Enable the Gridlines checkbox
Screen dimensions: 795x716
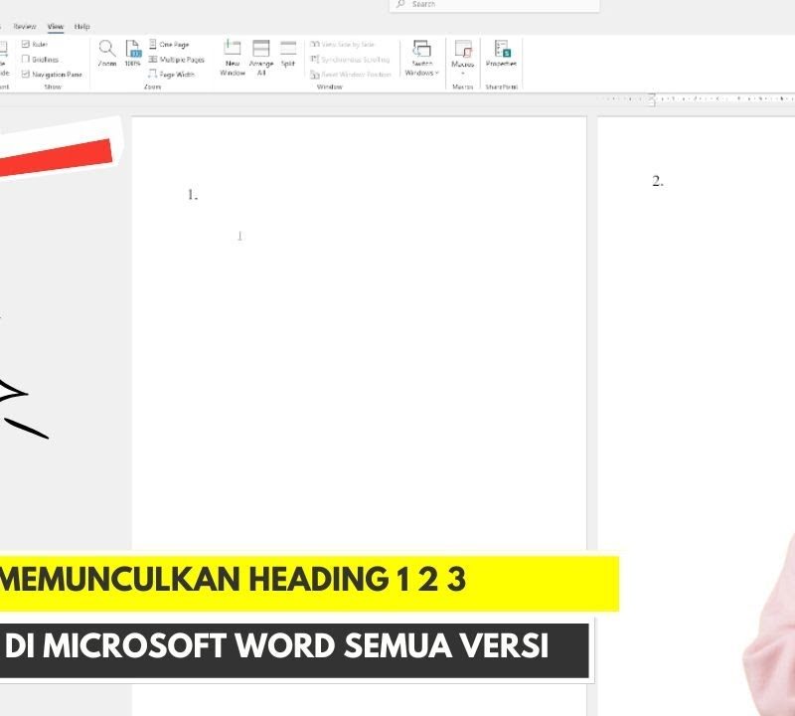point(26,59)
